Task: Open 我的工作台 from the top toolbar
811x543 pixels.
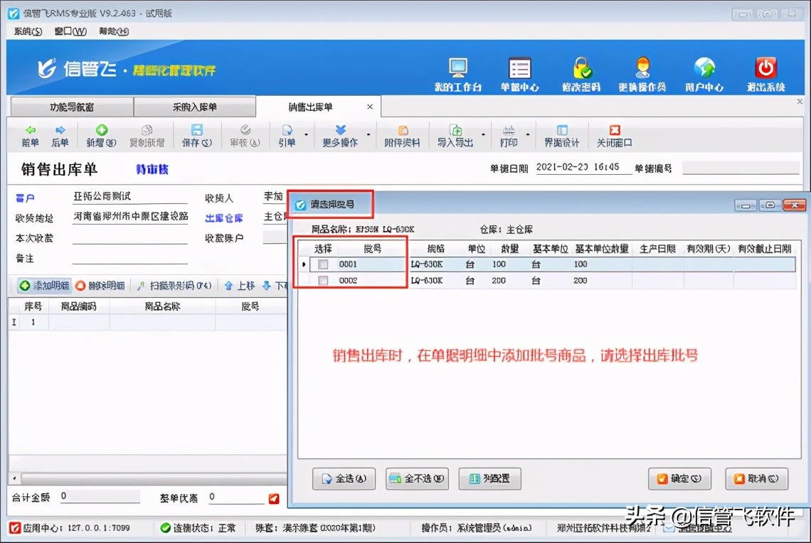Action: coord(459,72)
